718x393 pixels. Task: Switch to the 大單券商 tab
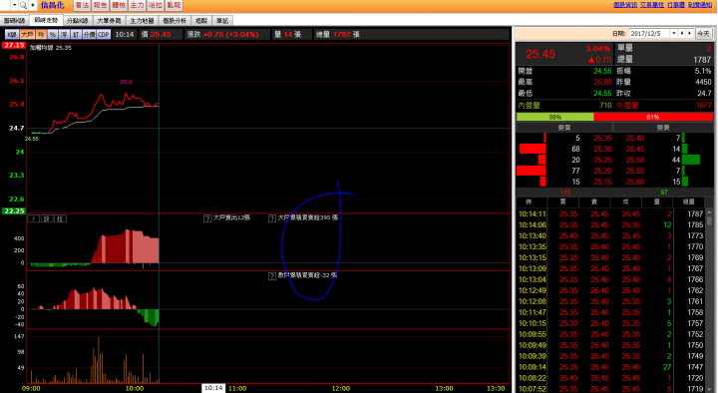tap(109, 21)
